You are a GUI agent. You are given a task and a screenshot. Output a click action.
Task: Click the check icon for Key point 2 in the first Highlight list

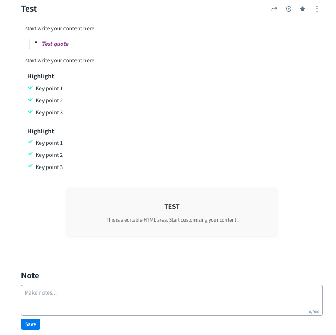(x=30, y=100)
